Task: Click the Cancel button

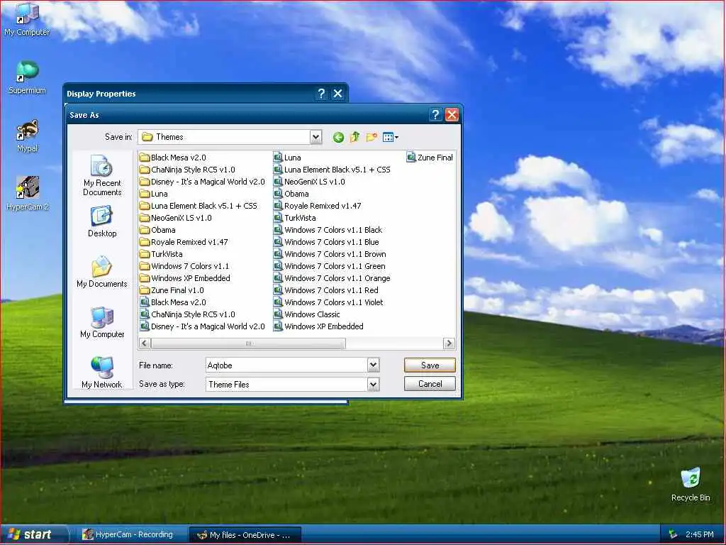Action: [430, 384]
